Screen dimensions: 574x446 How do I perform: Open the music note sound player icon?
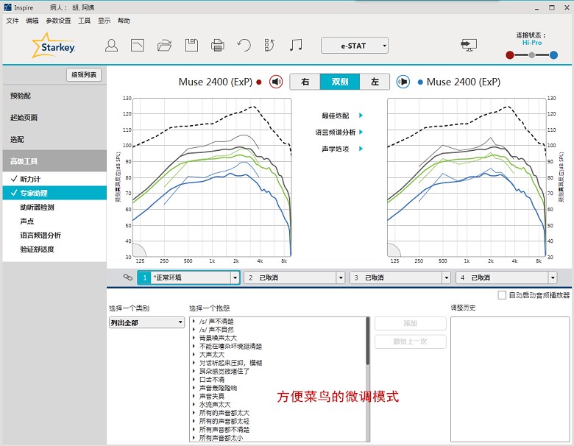click(x=296, y=46)
